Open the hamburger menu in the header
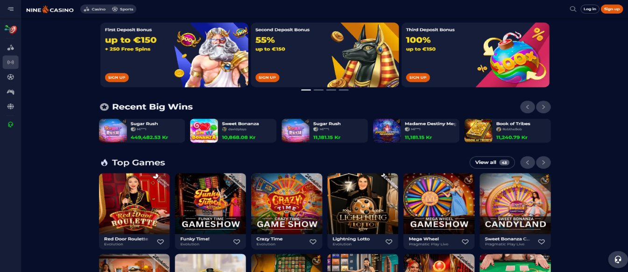 tap(11, 9)
